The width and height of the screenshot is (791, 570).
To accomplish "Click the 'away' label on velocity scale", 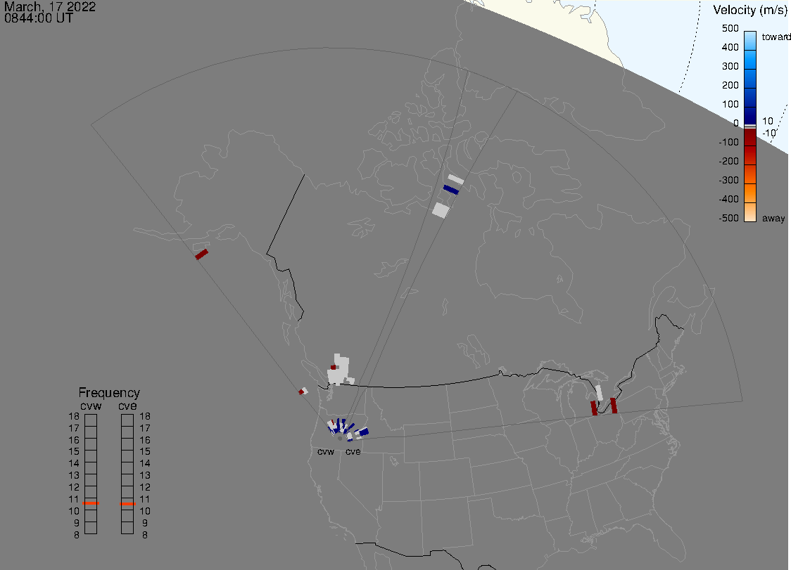I will click(x=773, y=219).
